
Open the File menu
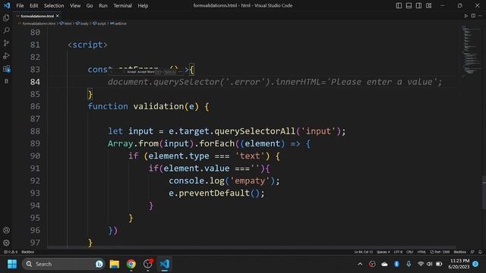[x=20, y=5]
